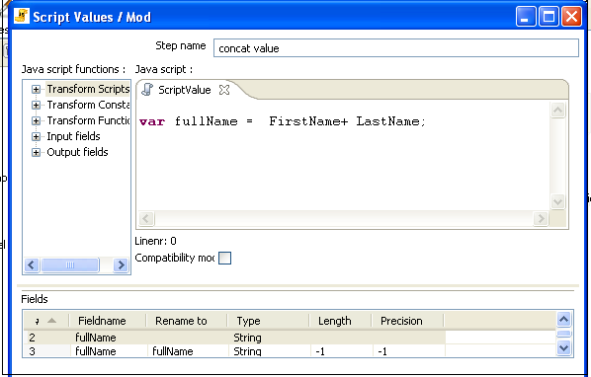
Task: Select the Transform Scripts tree item
Action: [x=88, y=89]
